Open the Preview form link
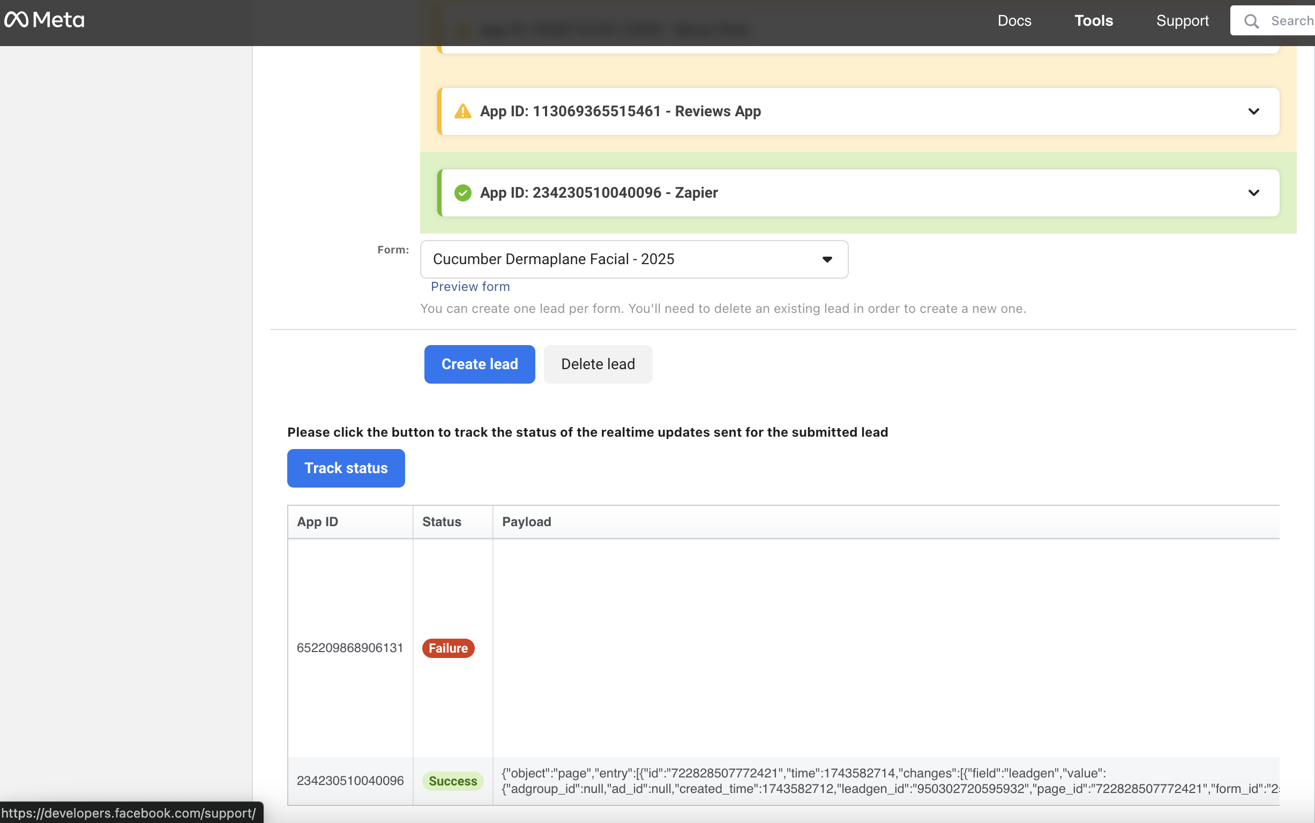Image resolution: width=1315 pixels, height=823 pixels. click(x=470, y=287)
